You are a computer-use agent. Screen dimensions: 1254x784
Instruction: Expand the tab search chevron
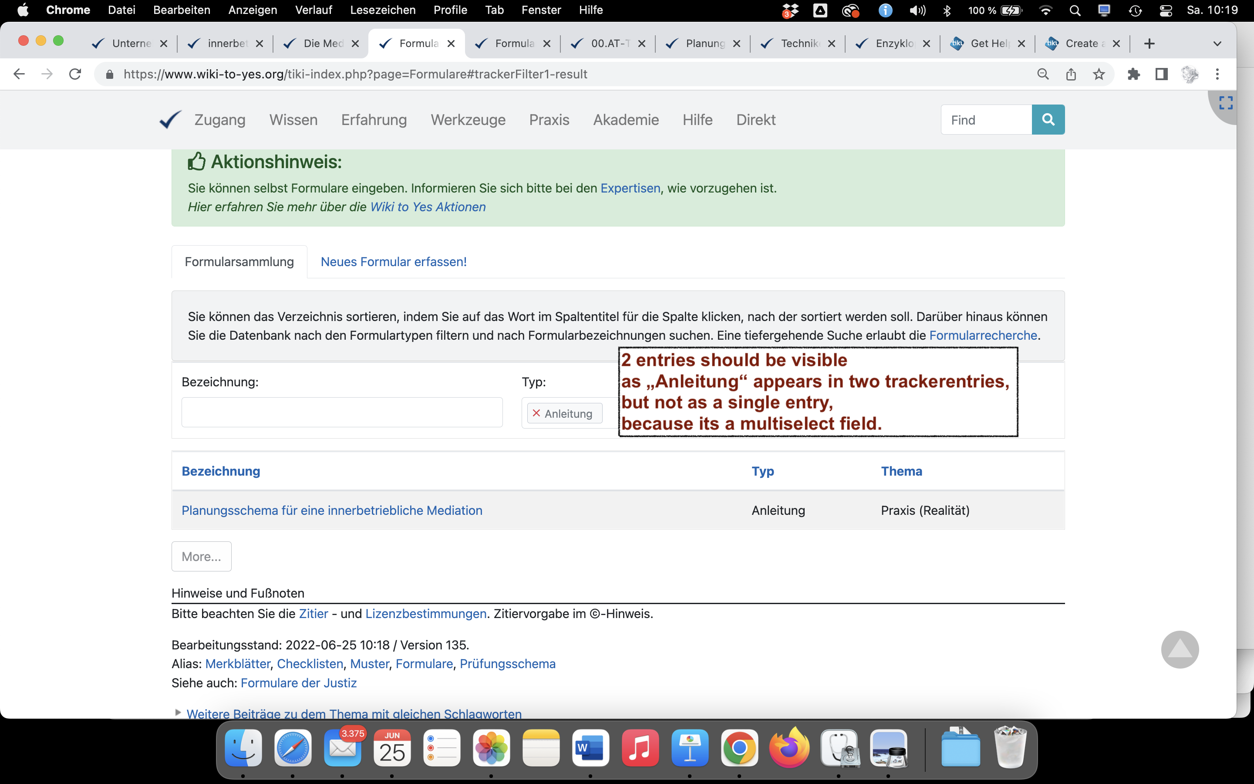coord(1217,44)
